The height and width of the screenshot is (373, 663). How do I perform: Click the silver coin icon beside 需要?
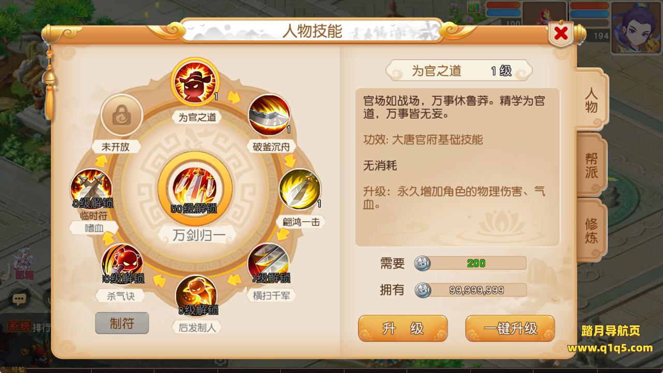coord(422,263)
